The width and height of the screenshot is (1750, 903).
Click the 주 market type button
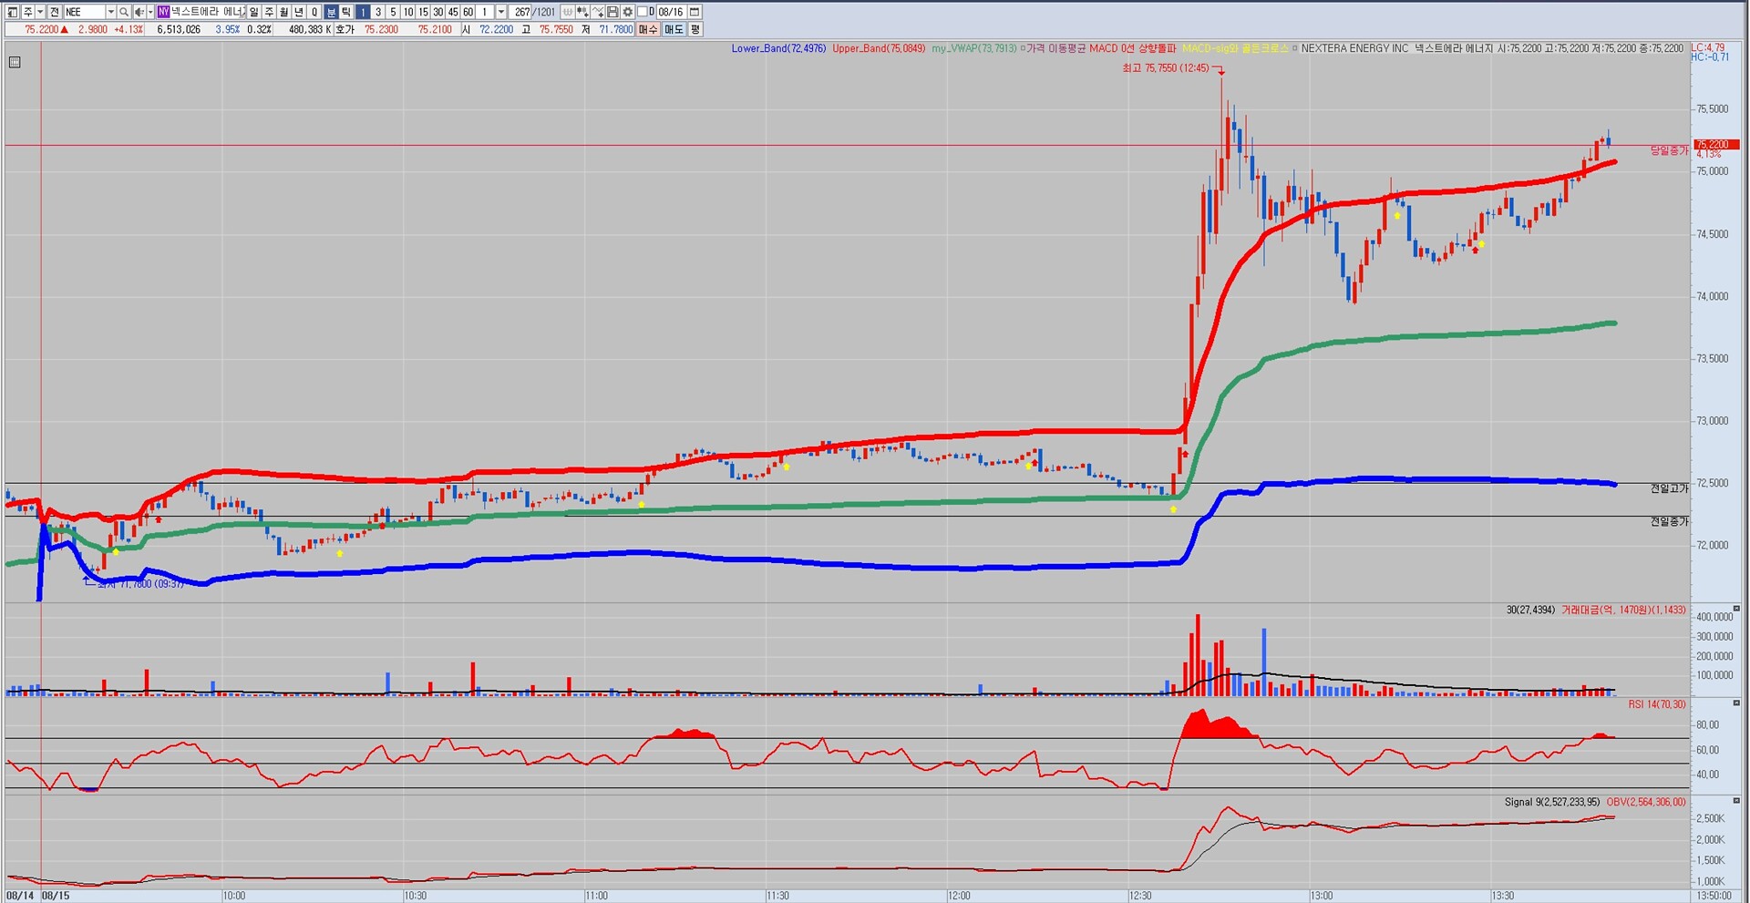click(x=28, y=12)
